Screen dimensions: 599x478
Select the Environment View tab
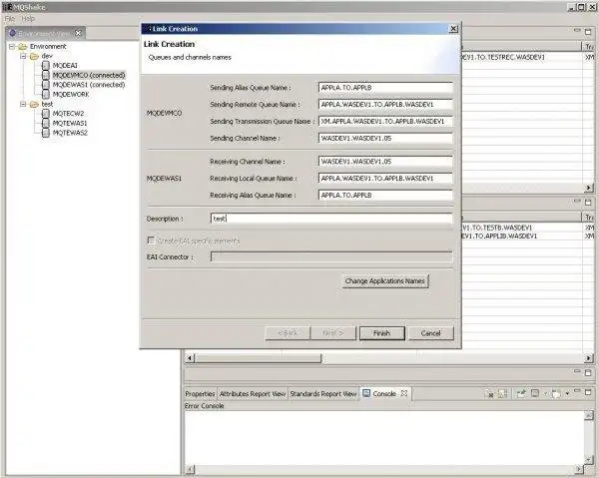pos(45,33)
